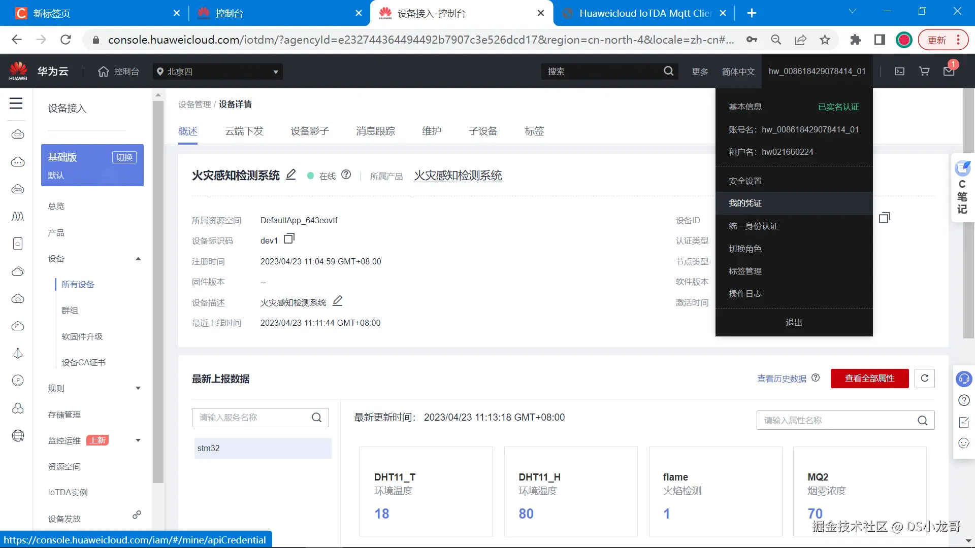Open the 查看历史数据 link
Screen dimensions: 975x548
click(782, 379)
